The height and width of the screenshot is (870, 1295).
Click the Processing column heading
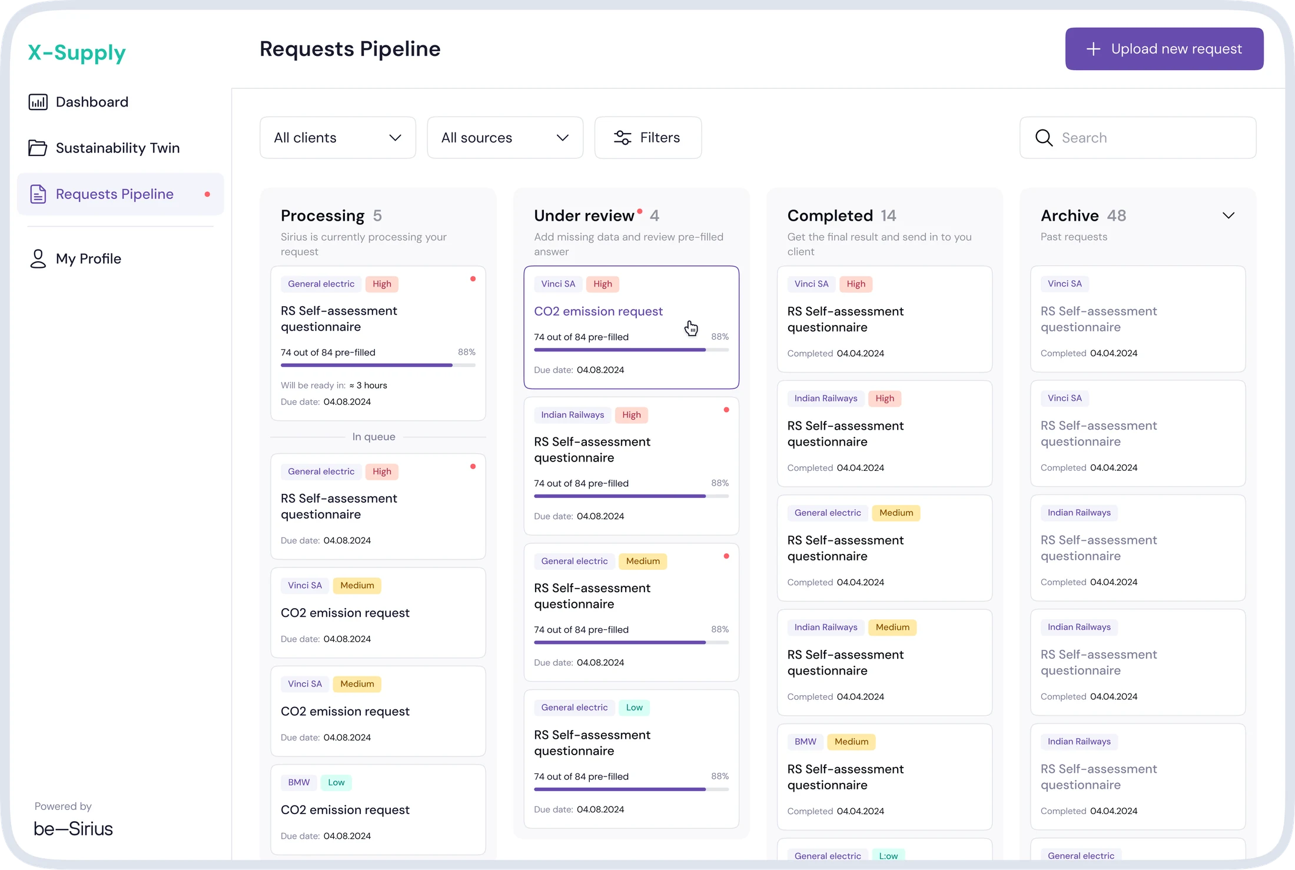point(323,215)
